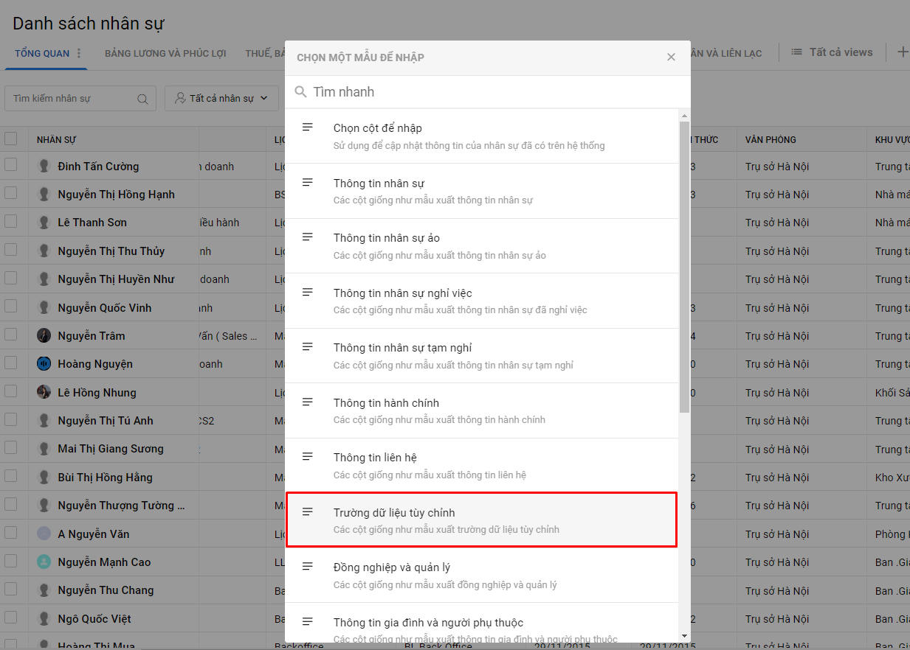This screenshot has width=910, height=650.
Task: Click the scrollbar down arrow in dialog
Action: click(684, 635)
